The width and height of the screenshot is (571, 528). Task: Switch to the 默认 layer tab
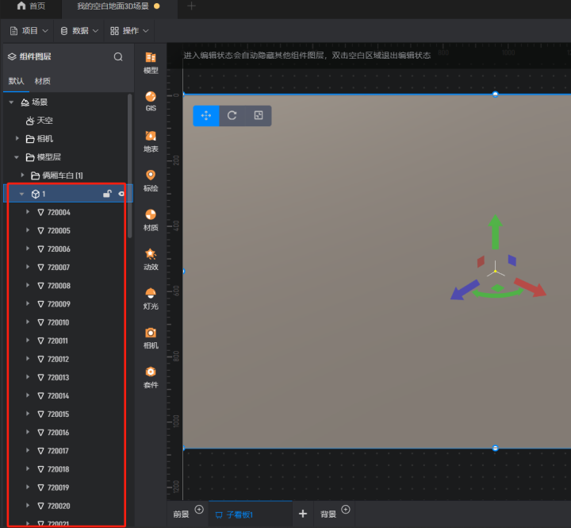click(x=16, y=81)
